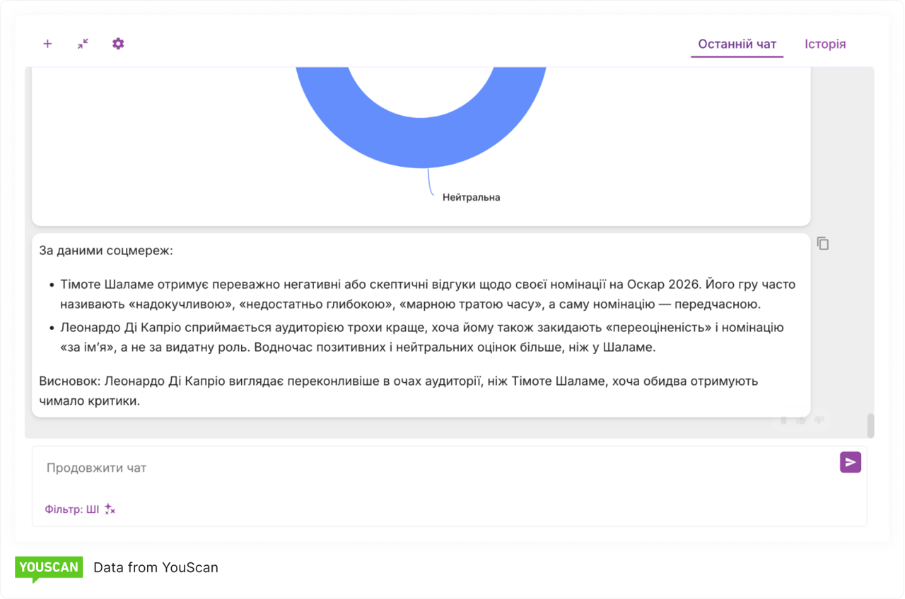
Task: Click the Data from YouScan caption
Action: pos(156,568)
